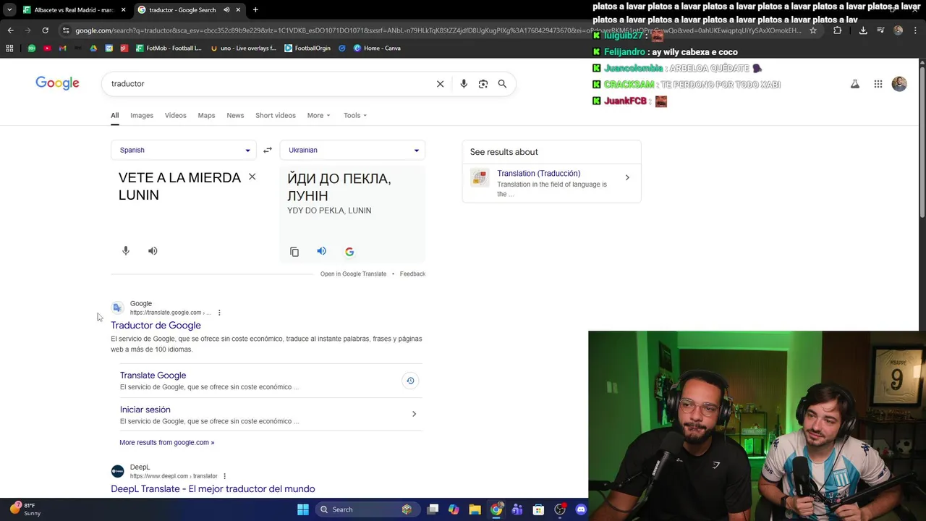Switch to the Videos tab

[175, 115]
